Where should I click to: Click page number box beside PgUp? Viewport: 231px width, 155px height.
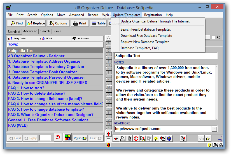pyautogui.click(x=45, y=138)
